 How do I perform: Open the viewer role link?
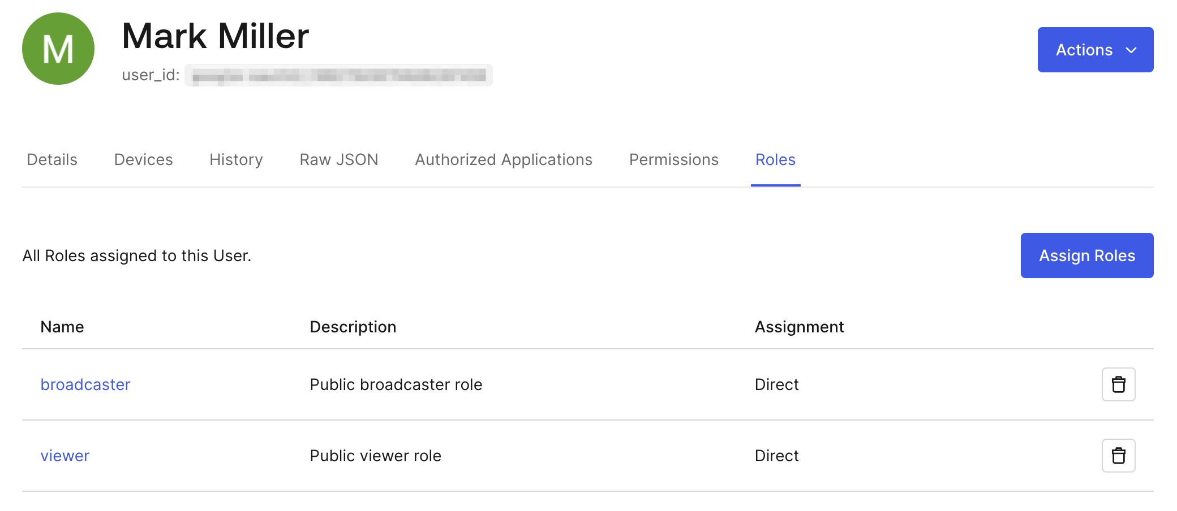click(x=65, y=456)
